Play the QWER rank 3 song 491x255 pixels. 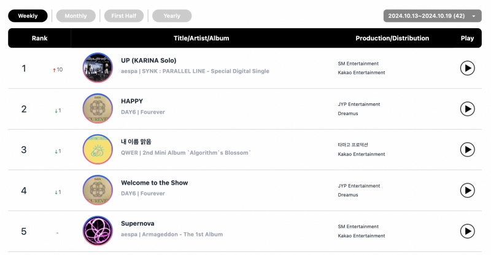coord(467,149)
